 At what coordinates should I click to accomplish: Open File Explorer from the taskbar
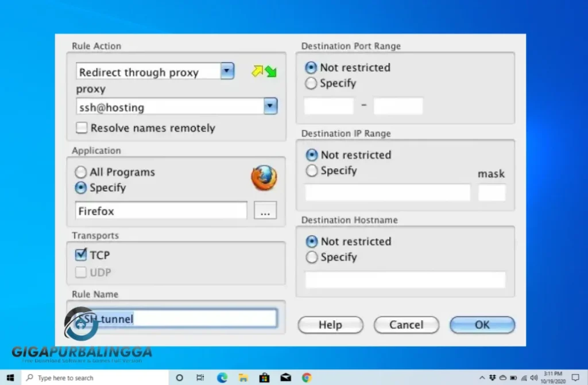[x=243, y=378]
